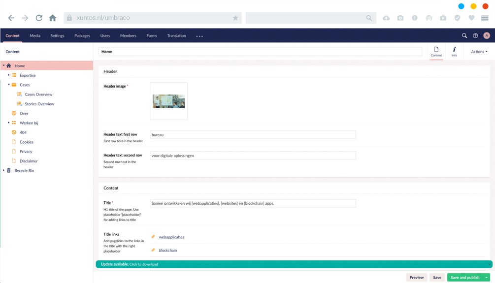Click the browser reload icon
This screenshot has height=283, width=495.
(38, 18)
